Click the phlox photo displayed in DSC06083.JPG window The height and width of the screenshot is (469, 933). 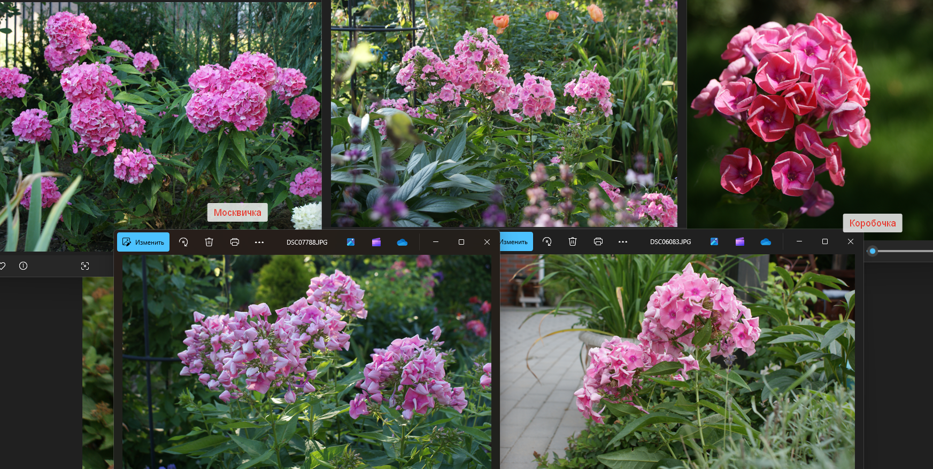(x=677, y=362)
